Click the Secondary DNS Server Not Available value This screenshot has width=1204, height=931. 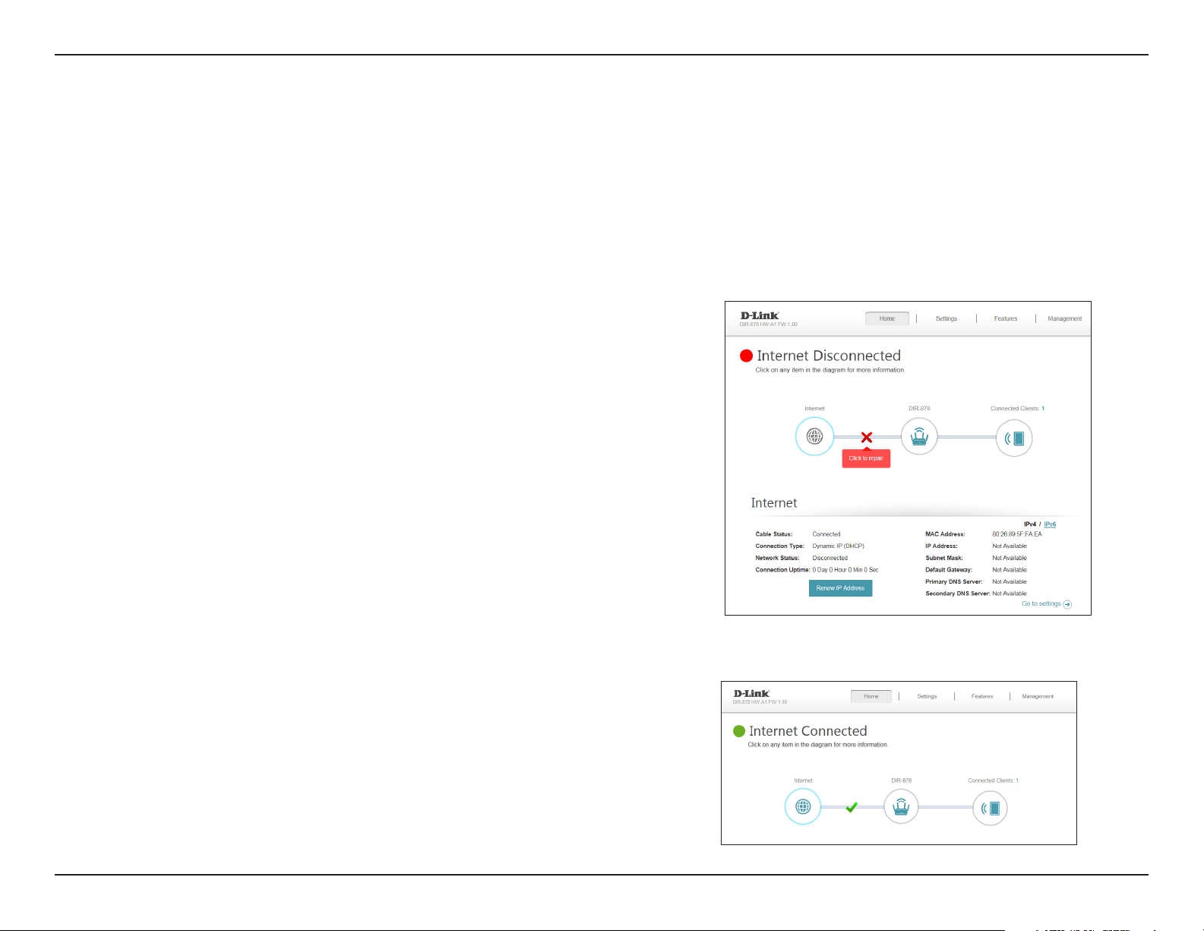pyautogui.click(x=1010, y=594)
